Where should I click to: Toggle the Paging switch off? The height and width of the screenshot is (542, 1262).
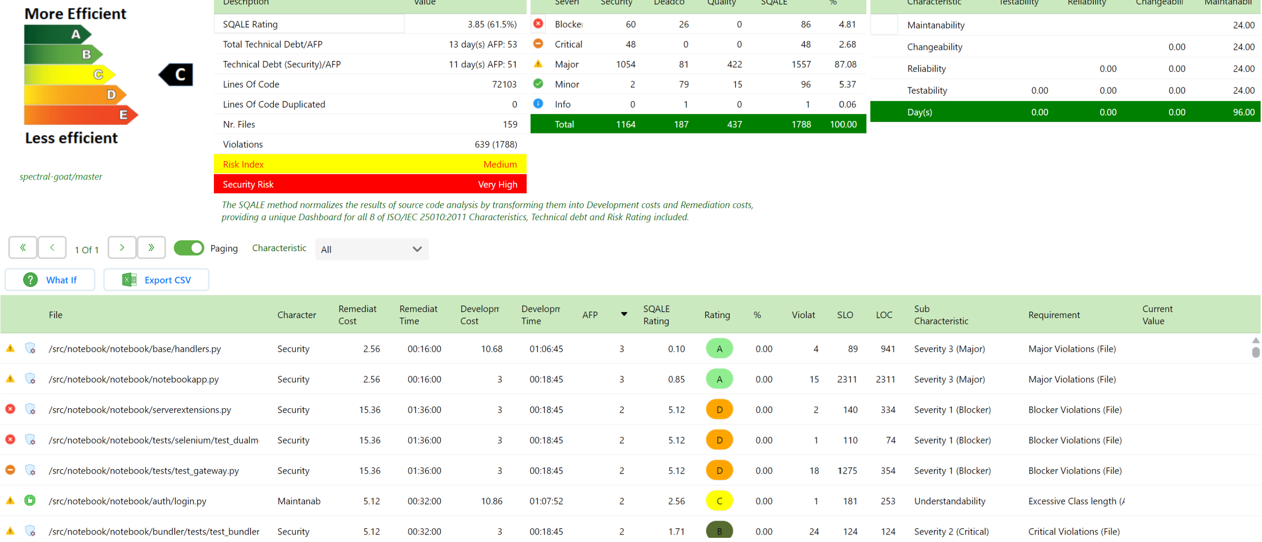coord(189,248)
